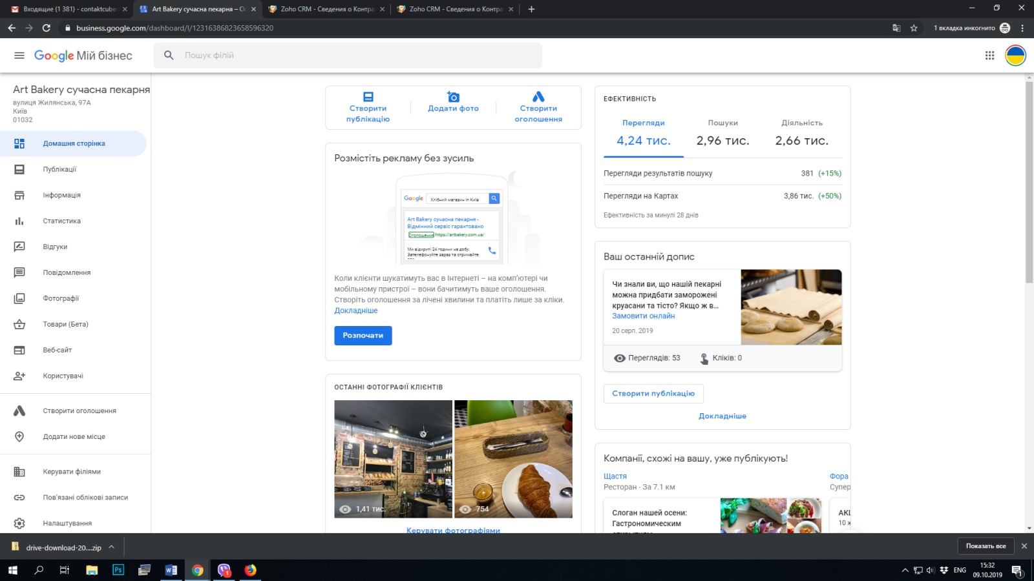This screenshot has height=581, width=1034.
Task: Reload the page
Action: coord(47,28)
